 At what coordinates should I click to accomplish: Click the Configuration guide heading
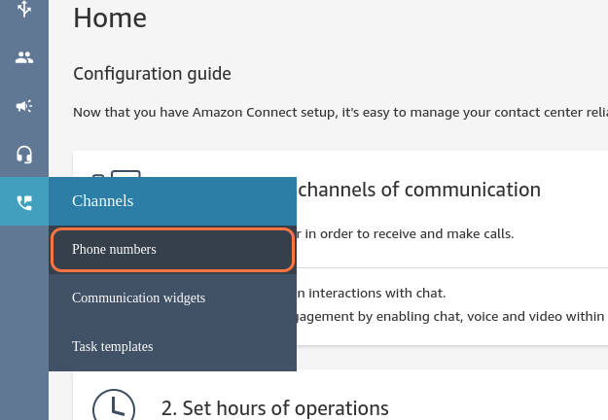pyautogui.click(x=152, y=74)
